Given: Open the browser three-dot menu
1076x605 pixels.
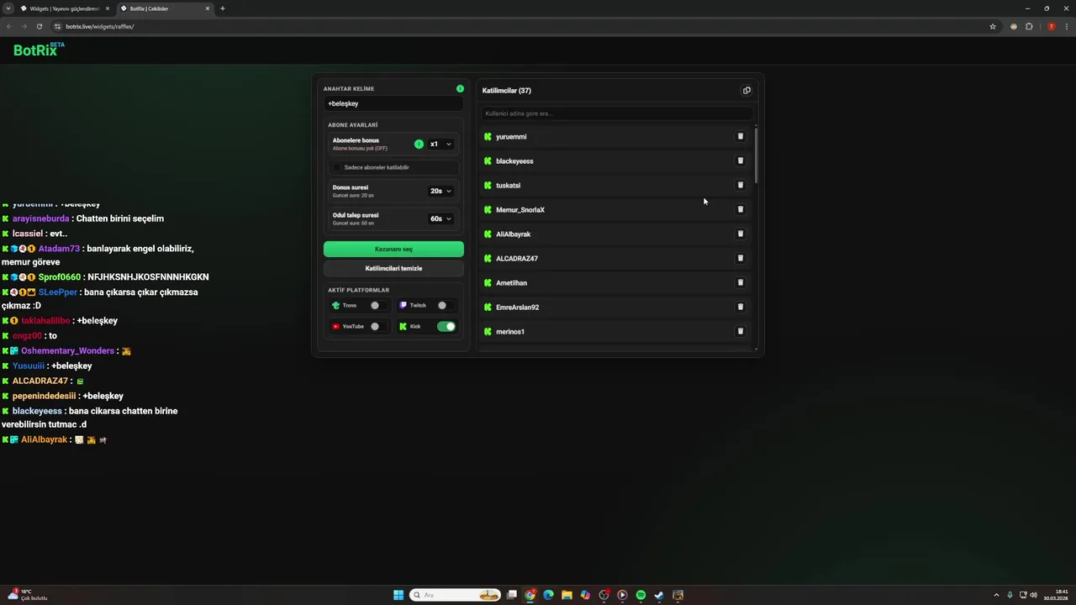Looking at the screenshot, I should tap(1067, 26).
